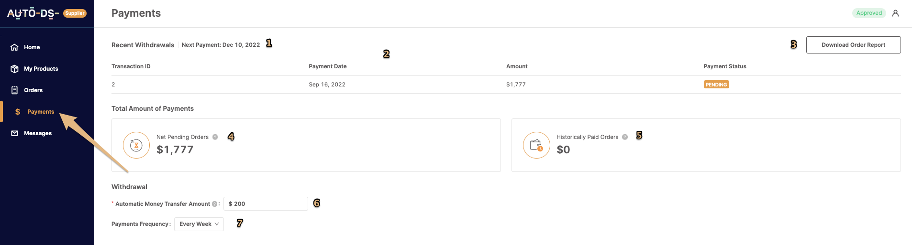The width and height of the screenshot is (912, 245).
Task: Click the Automatic Money Transfer Amount field
Action: [266, 204]
